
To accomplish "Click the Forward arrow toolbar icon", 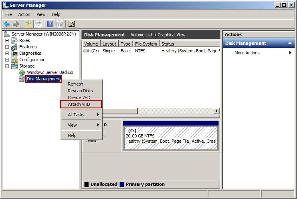I will pyautogui.click(x=16, y=24).
